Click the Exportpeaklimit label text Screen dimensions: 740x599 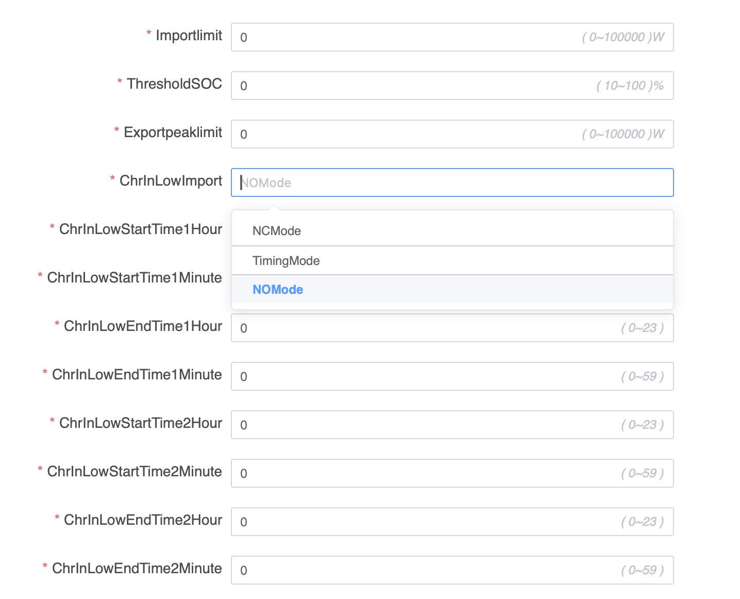pos(173,132)
